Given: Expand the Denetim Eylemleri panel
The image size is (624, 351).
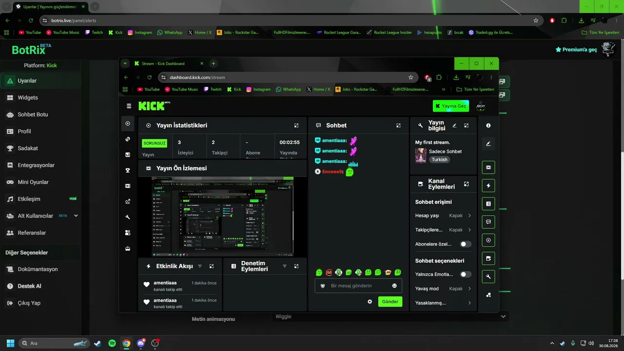Looking at the screenshot, I should [296, 266].
